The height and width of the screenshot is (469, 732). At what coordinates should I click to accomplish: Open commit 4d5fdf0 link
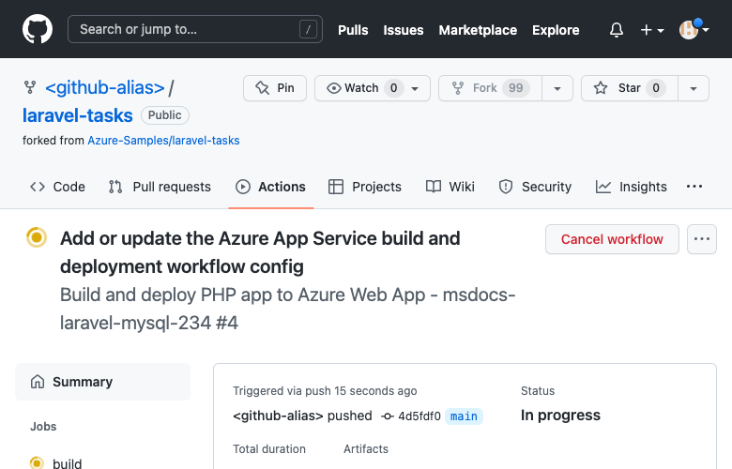tap(419, 416)
